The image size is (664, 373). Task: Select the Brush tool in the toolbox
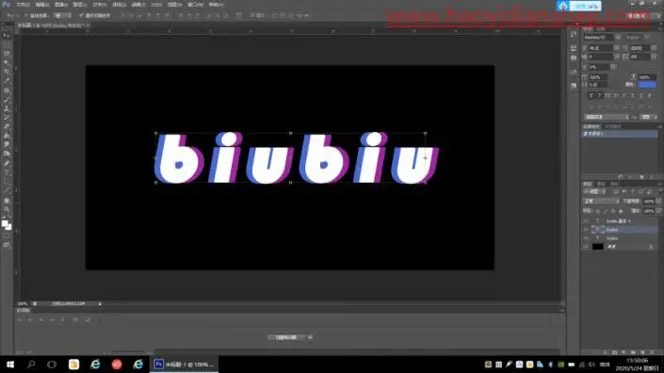pos(7,100)
